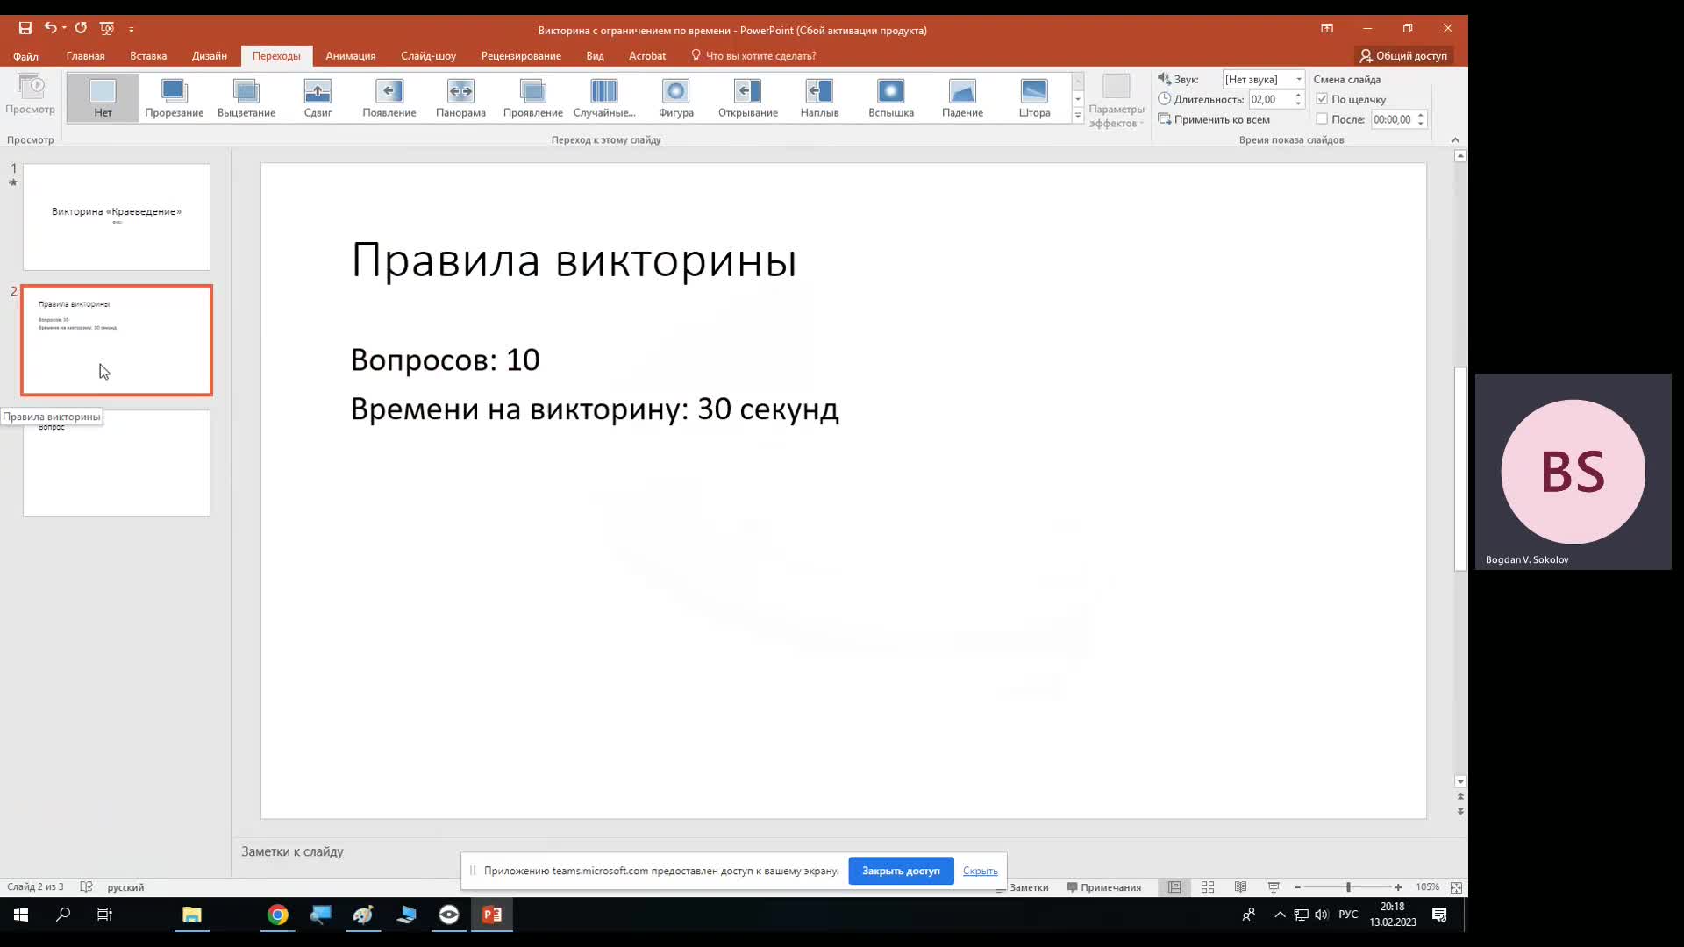Image resolution: width=1684 pixels, height=947 pixels.
Task: Click the 'Длительность' value field
Action: point(1270,99)
